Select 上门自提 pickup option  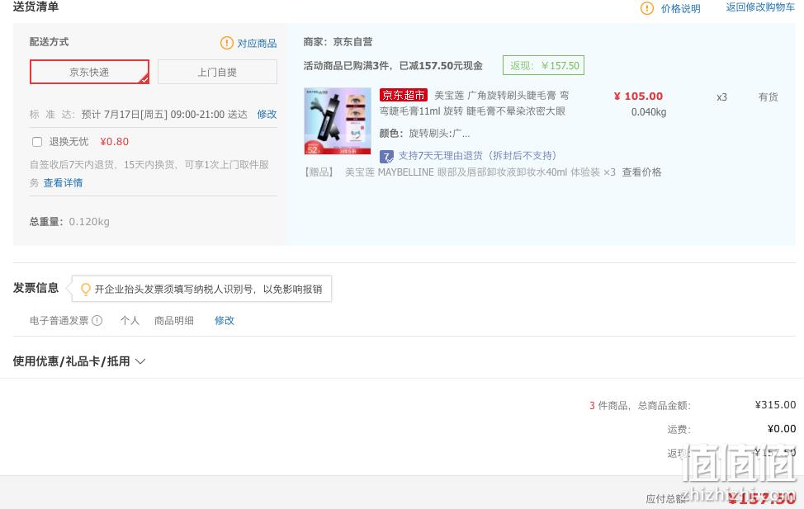[x=217, y=72]
